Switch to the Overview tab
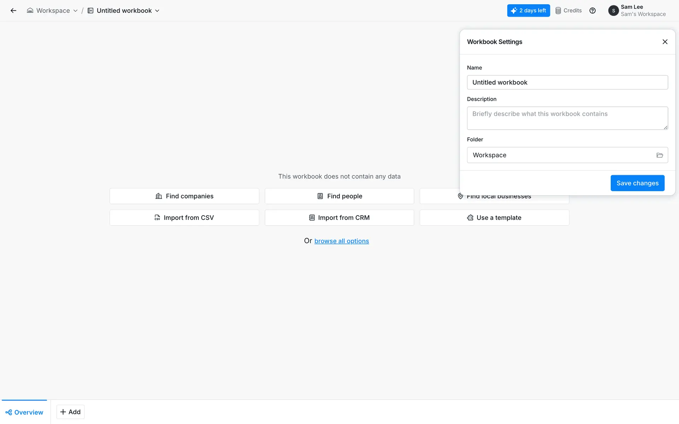Image resolution: width=679 pixels, height=424 pixels. (x=24, y=412)
